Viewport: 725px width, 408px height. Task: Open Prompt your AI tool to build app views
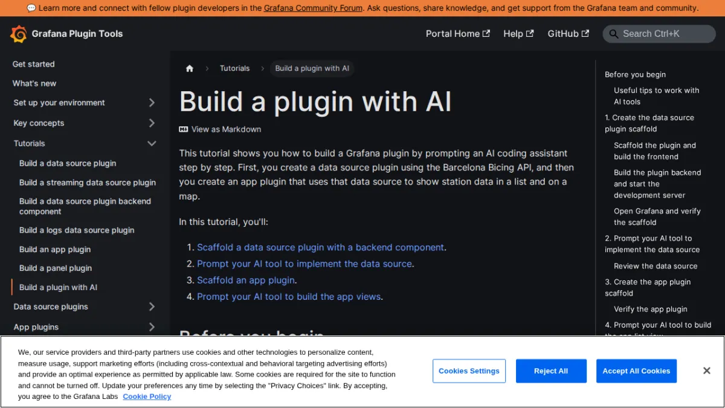point(289,297)
